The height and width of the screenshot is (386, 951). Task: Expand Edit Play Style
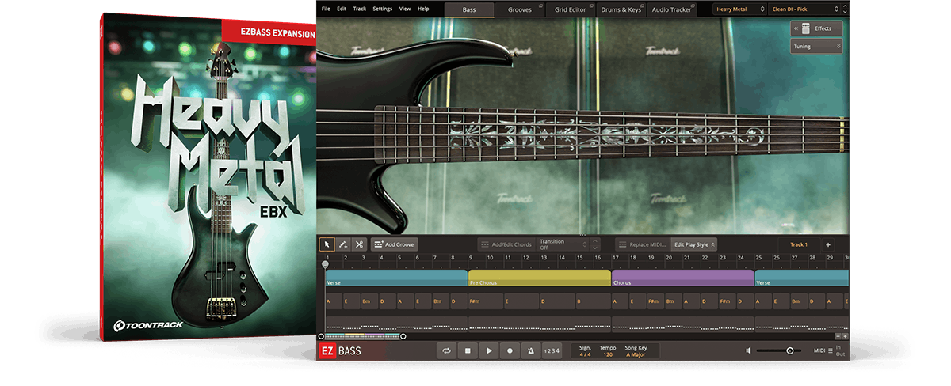pyautogui.click(x=694, y=244)
